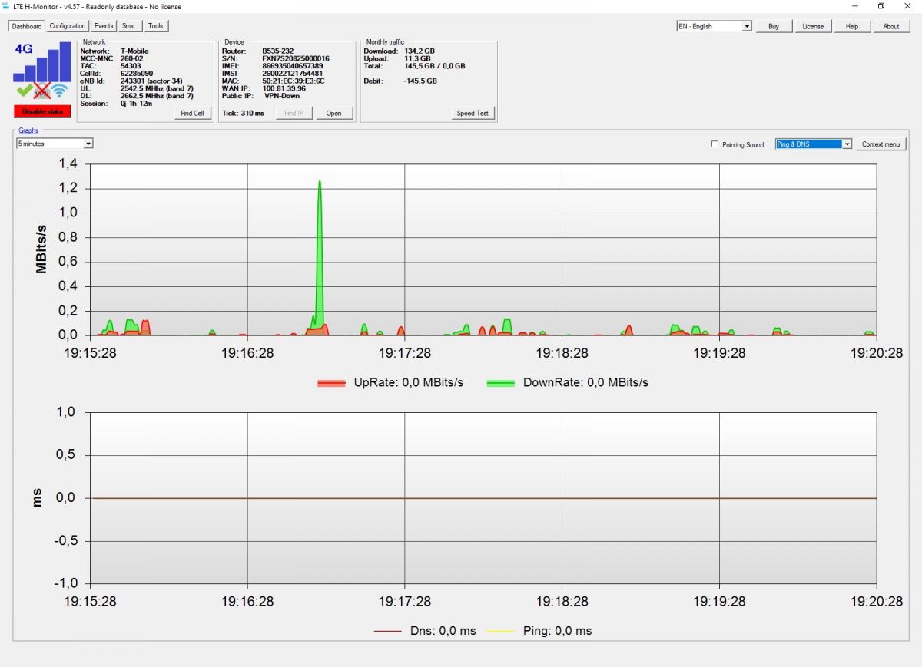Click the Context menu button
922x667 pixels.
pyautogui.click(x=881, y=144)
